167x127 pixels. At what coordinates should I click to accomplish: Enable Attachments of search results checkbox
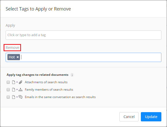coord(8,82)
